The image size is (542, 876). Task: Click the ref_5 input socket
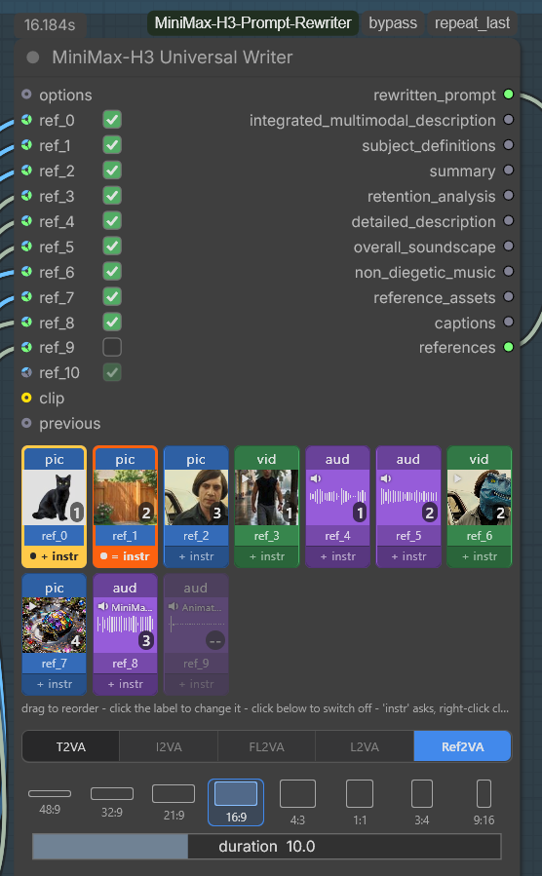point(26,247)
